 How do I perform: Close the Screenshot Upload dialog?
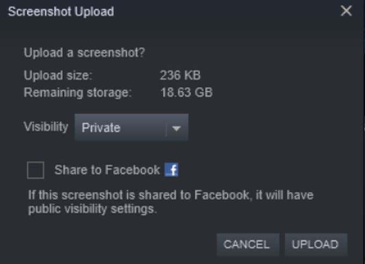click(x=346, y=11)
